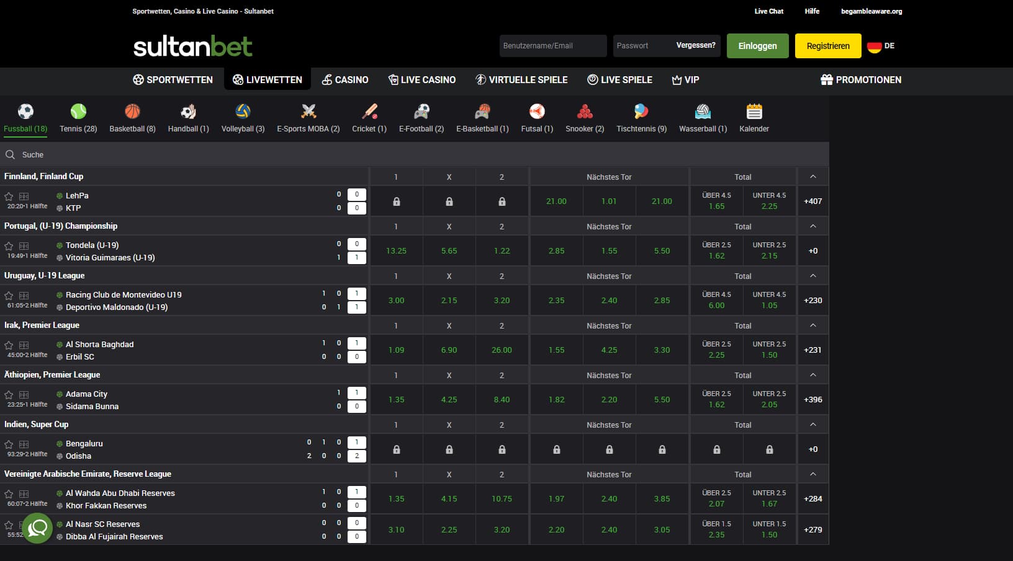Click into the Suche search box
1013x561 pixels.
(414, 154)
